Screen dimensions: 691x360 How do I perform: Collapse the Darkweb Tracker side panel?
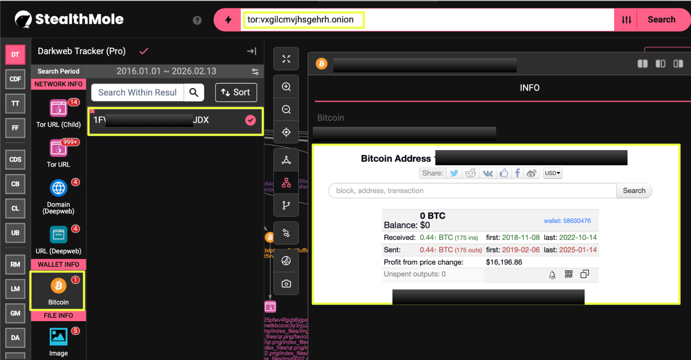252,51
